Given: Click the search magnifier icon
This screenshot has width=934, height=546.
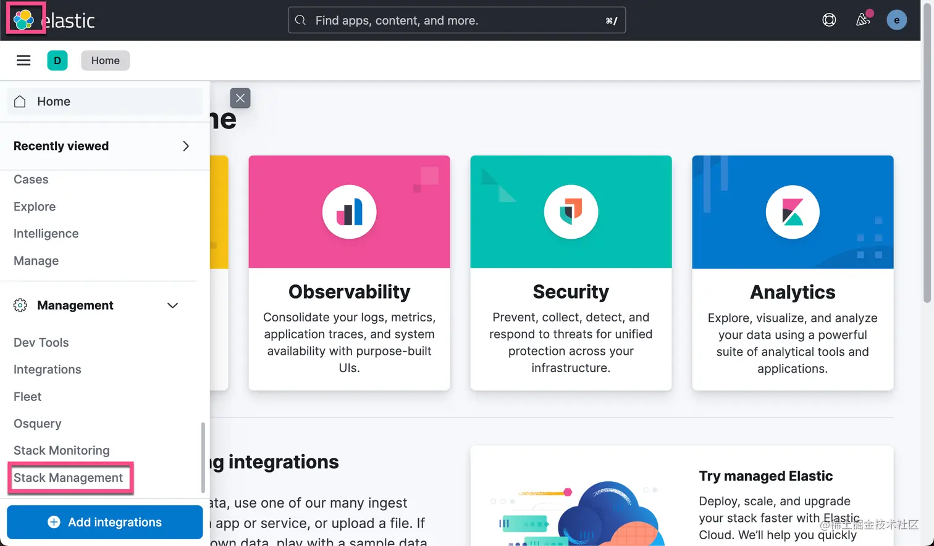Looking at the screenshot, I should point(300,20).
